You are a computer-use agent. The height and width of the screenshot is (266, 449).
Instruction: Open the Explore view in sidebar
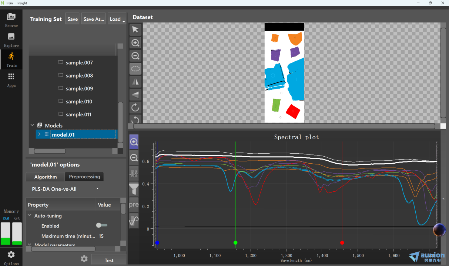tap(11, 40)
